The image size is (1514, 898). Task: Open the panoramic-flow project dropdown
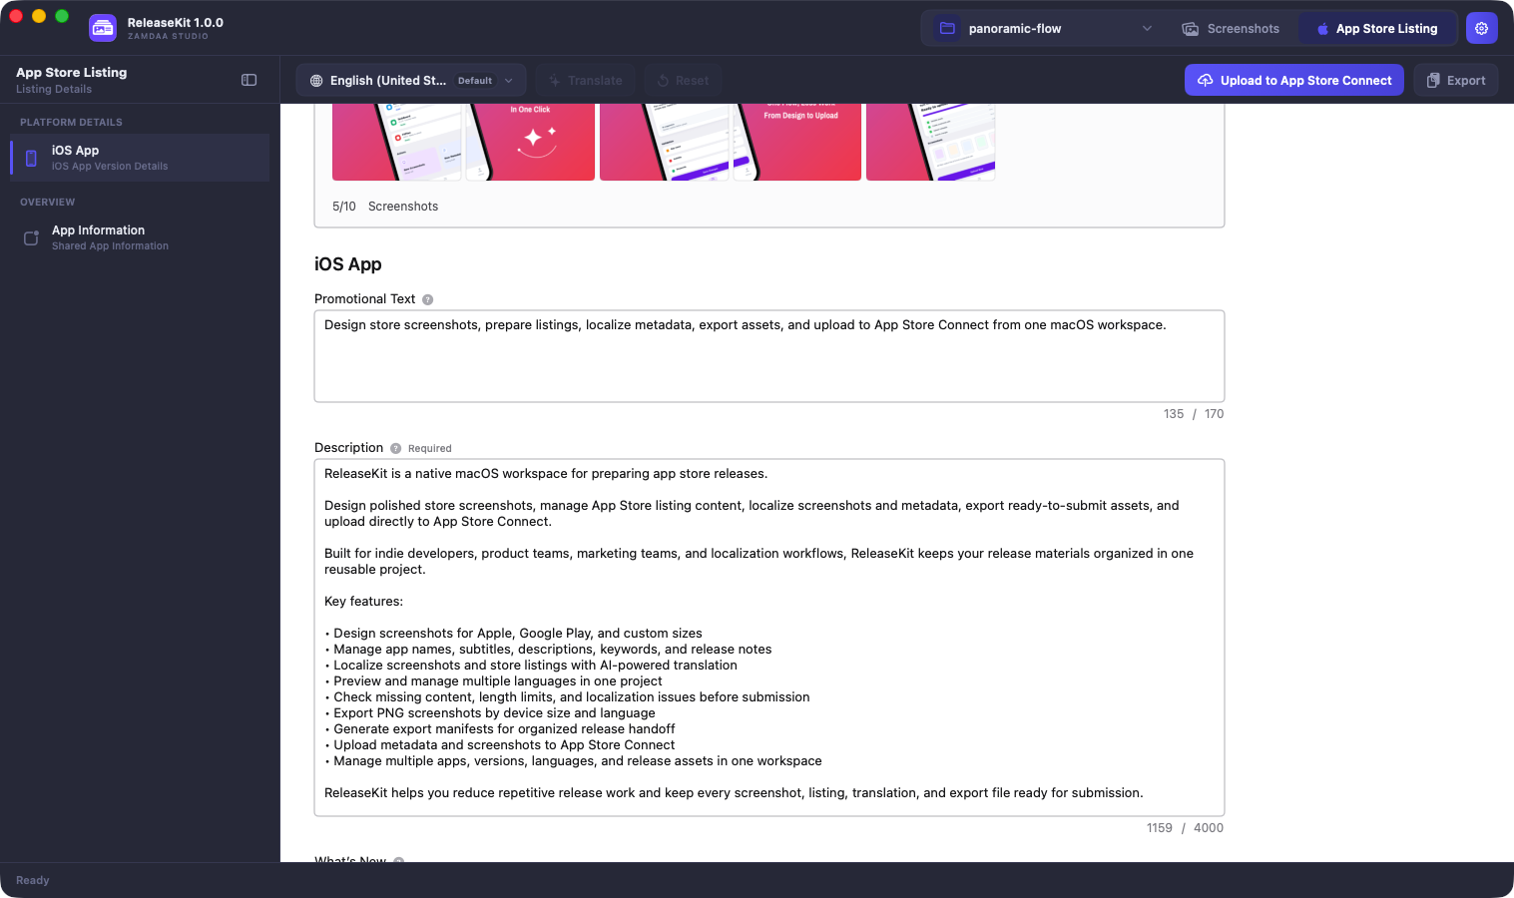(1046, 29)
